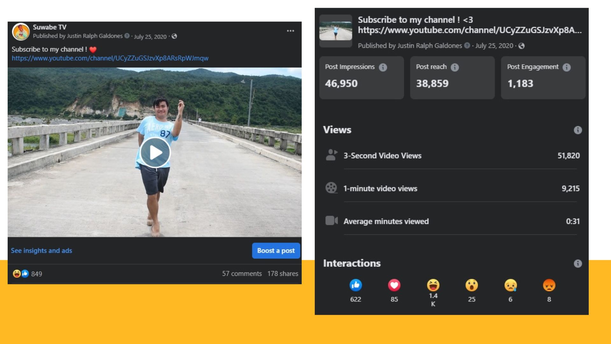Click the Post Engagement info icon
The image size is (611, 344).
[x=566, y=67]
